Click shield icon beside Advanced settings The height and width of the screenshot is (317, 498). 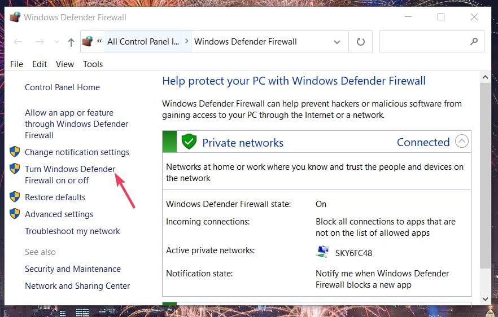tap(15, 214)
